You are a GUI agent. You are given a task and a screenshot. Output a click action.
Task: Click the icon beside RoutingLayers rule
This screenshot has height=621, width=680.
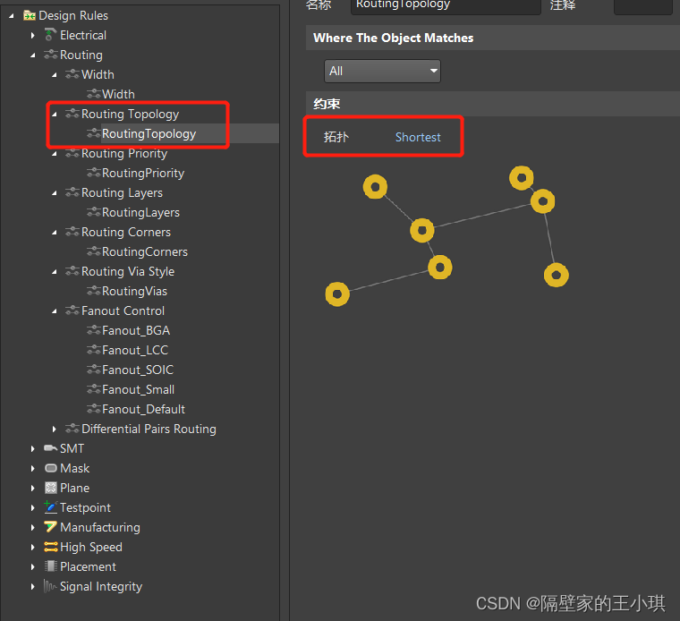tap(94, 212)
